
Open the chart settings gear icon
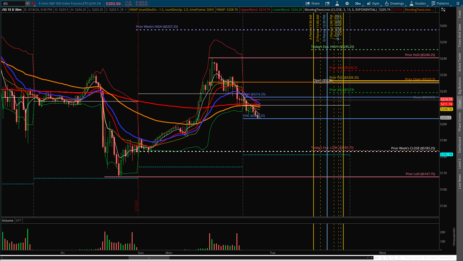pyautogui.click(x=348, y=3)
